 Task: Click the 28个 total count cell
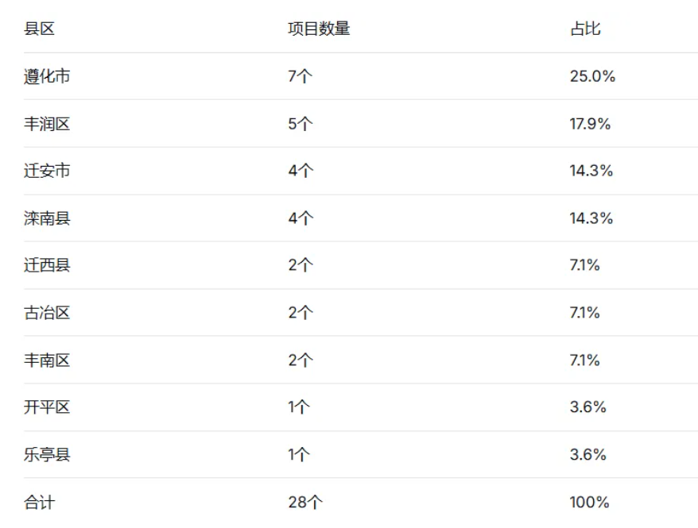[x=305, y=502]
